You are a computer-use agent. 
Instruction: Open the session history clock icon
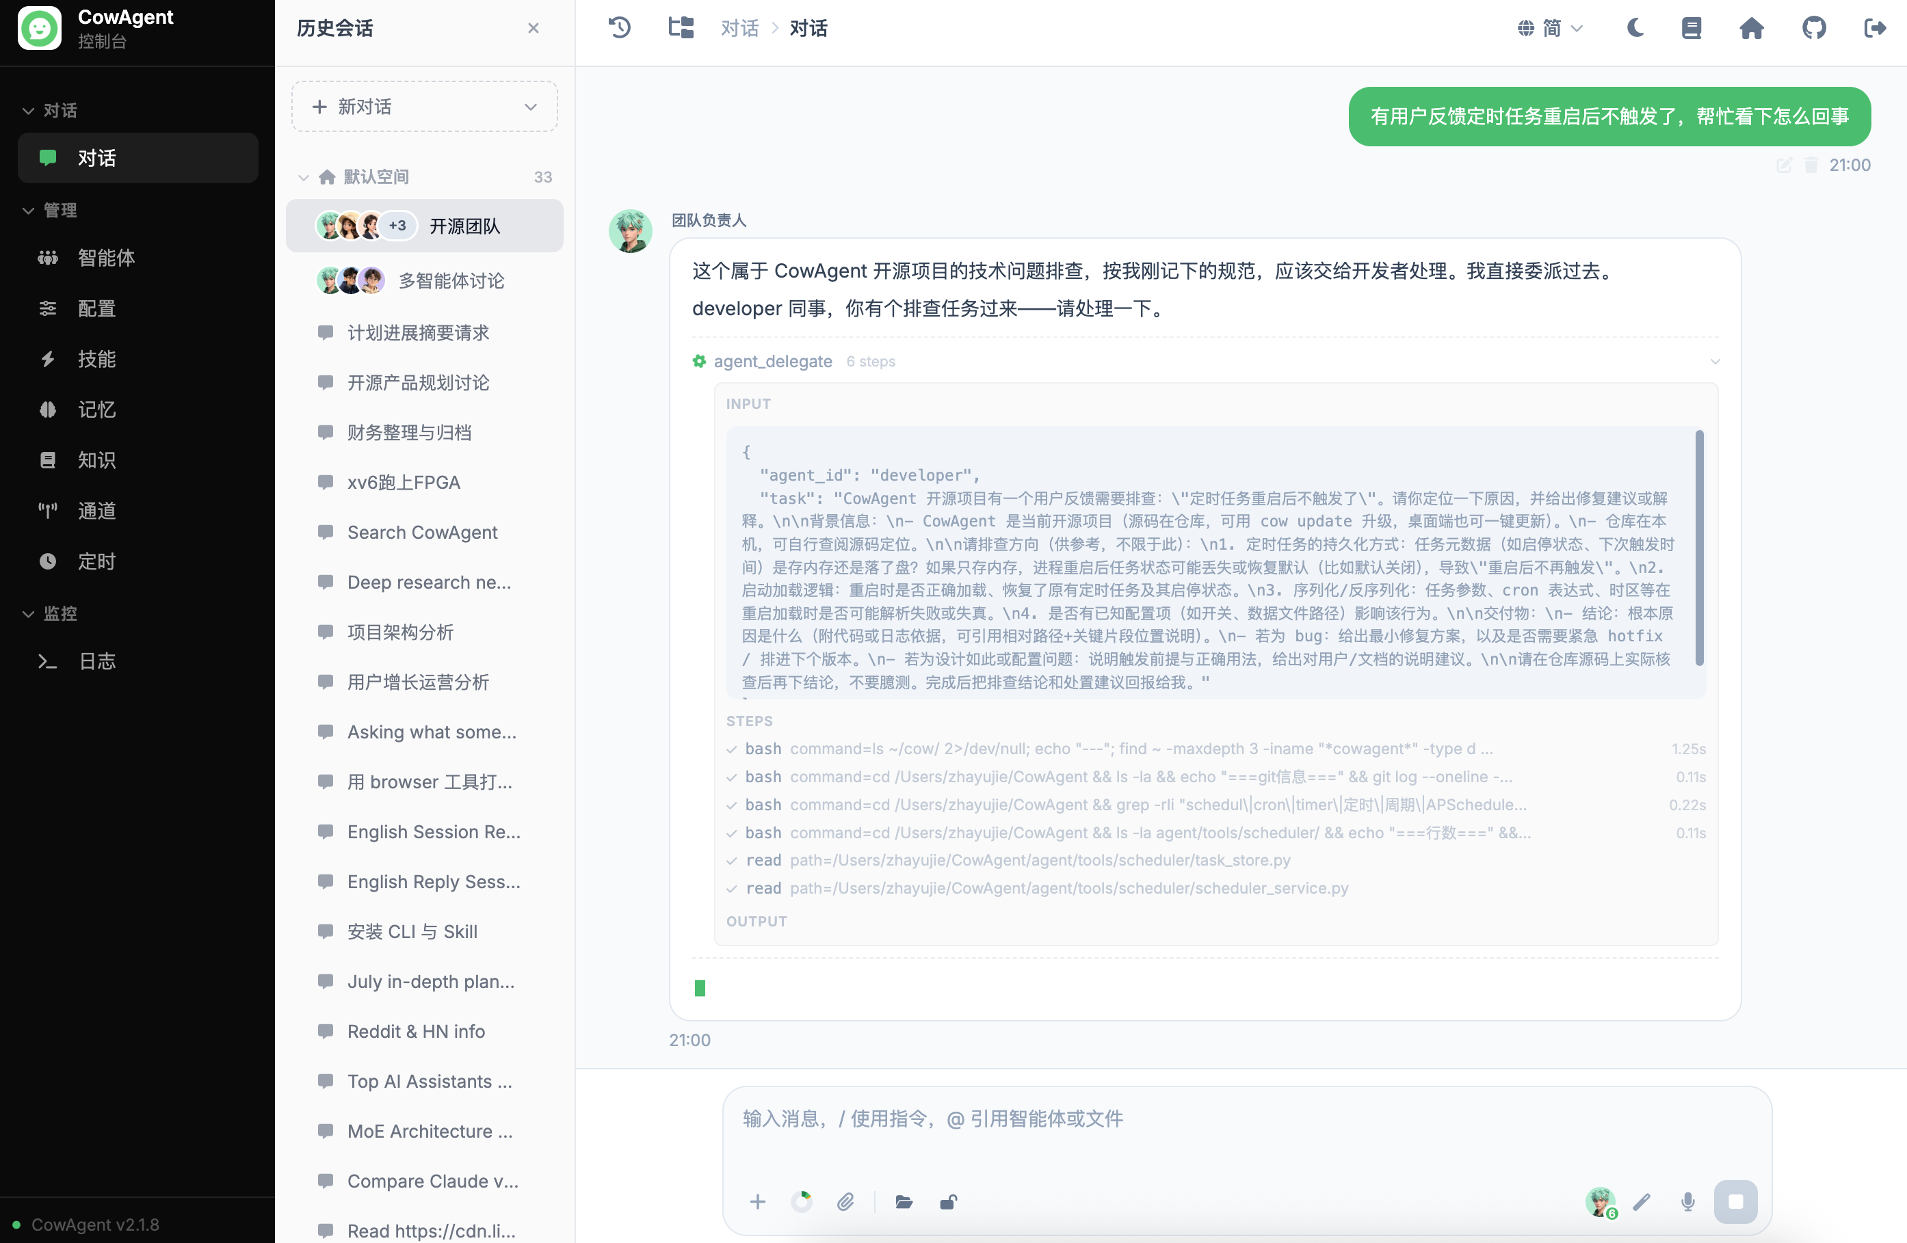click(620, 28)
